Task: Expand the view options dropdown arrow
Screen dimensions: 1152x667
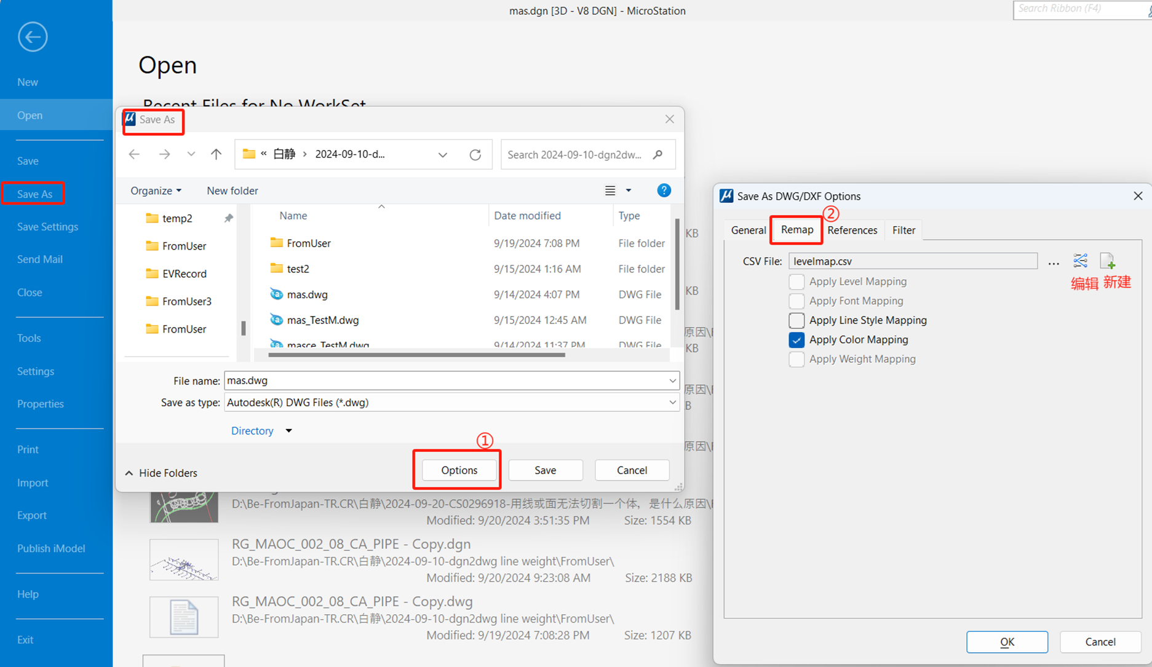Action: (629, 191)
